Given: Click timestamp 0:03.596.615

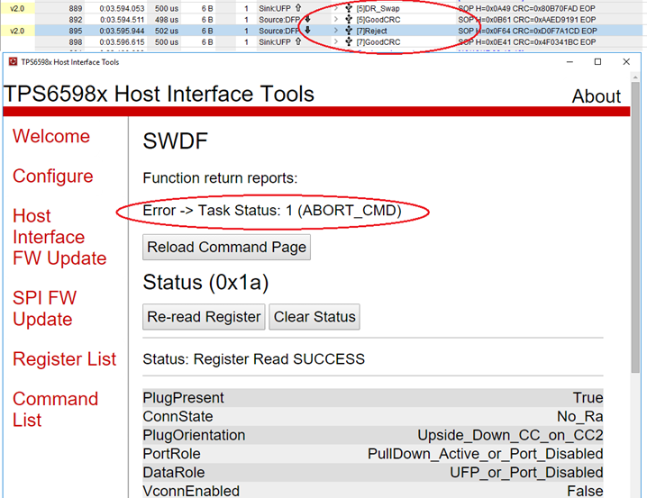Looking at the screenshot, I should [123, 41].
